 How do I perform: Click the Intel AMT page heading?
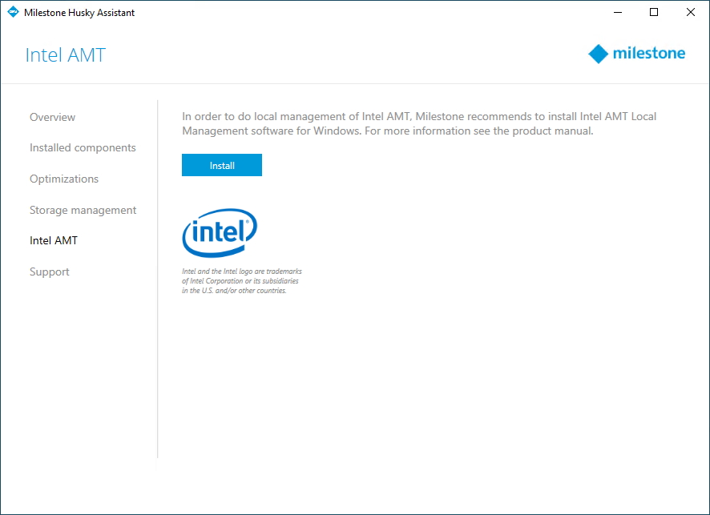[66, 55]
